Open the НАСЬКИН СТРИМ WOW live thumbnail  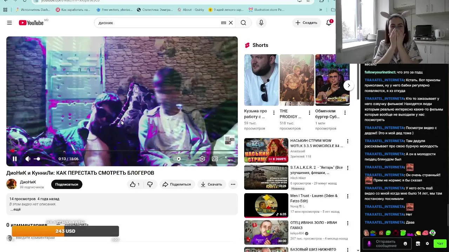click(266, 150)
